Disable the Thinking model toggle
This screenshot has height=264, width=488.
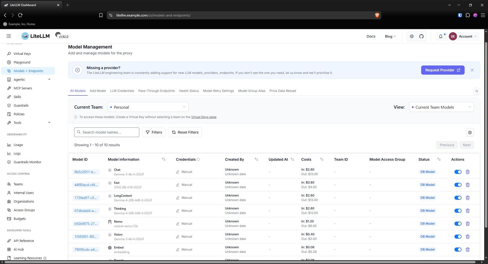tap(458, 211)
